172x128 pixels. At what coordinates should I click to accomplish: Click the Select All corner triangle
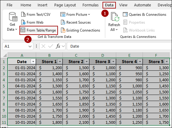coord(5,55)
